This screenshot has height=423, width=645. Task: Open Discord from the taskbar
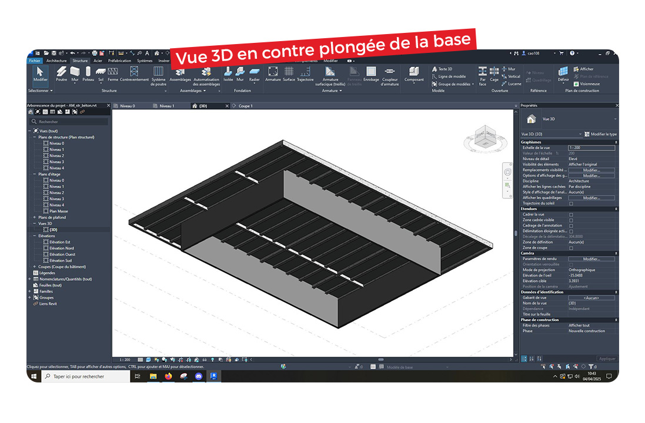pos(199,376)
